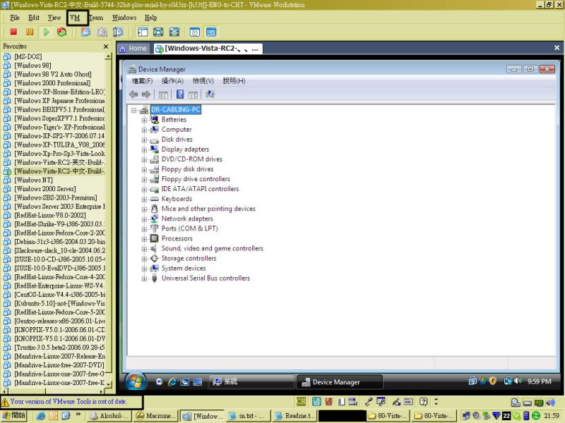Click the Macrome taskbar button
The width and height of the screenshot is (565, 423).
[x=155, y=416]
